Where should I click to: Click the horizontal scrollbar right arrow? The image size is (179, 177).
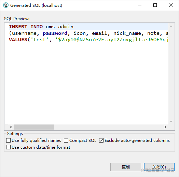coord(165,127)
